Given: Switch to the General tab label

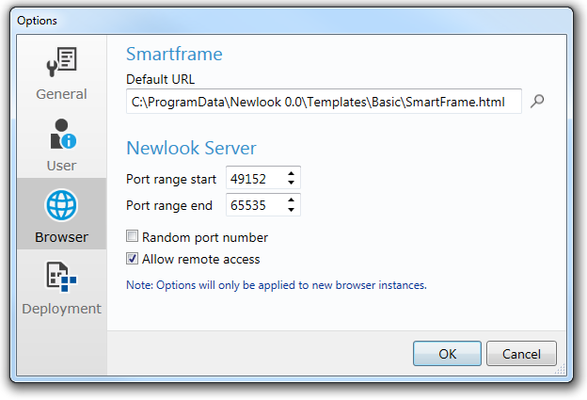Looking at the screenshot, I should 61,94.
